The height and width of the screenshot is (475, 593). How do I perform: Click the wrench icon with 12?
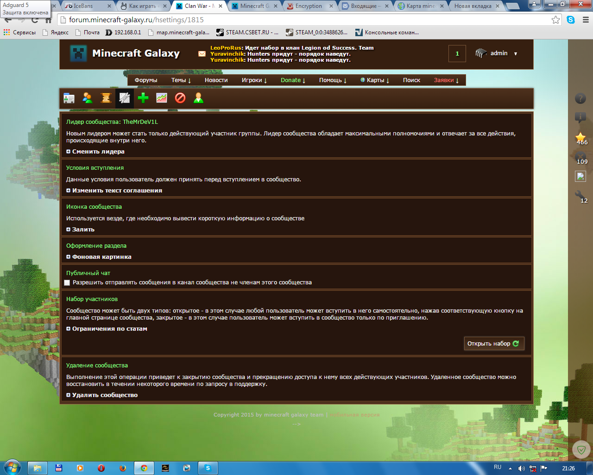pos(581,197)
